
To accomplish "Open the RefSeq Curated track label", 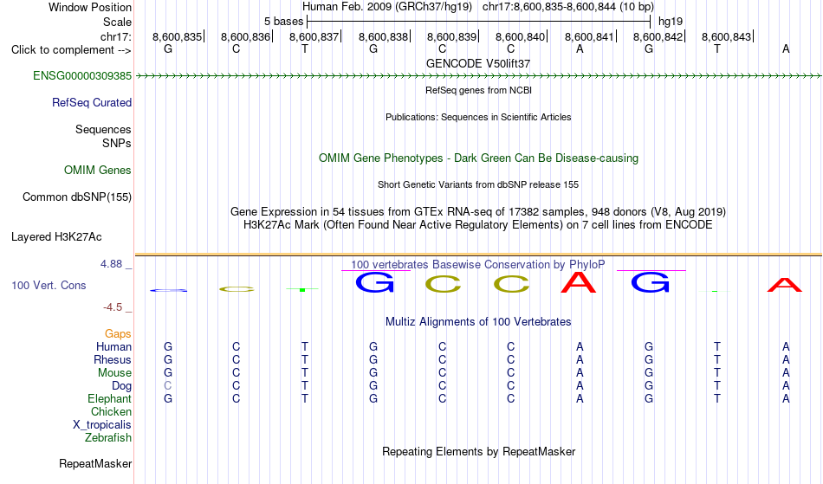I will tap(92, 103).
